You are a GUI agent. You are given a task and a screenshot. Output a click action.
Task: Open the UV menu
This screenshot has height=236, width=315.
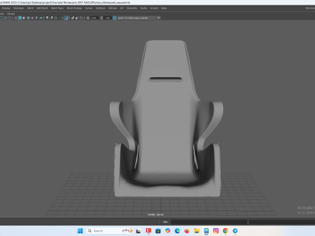coord(121,8)
